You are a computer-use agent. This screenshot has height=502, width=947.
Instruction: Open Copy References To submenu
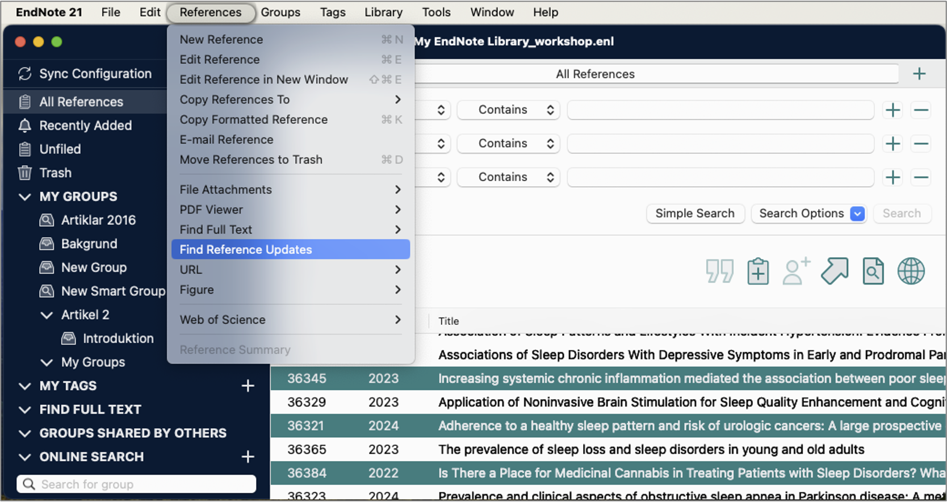[x=291, y=99]
